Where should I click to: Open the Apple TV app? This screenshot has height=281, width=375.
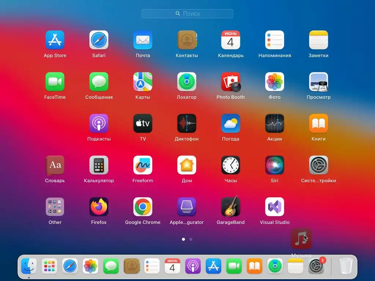pos(143,123)
